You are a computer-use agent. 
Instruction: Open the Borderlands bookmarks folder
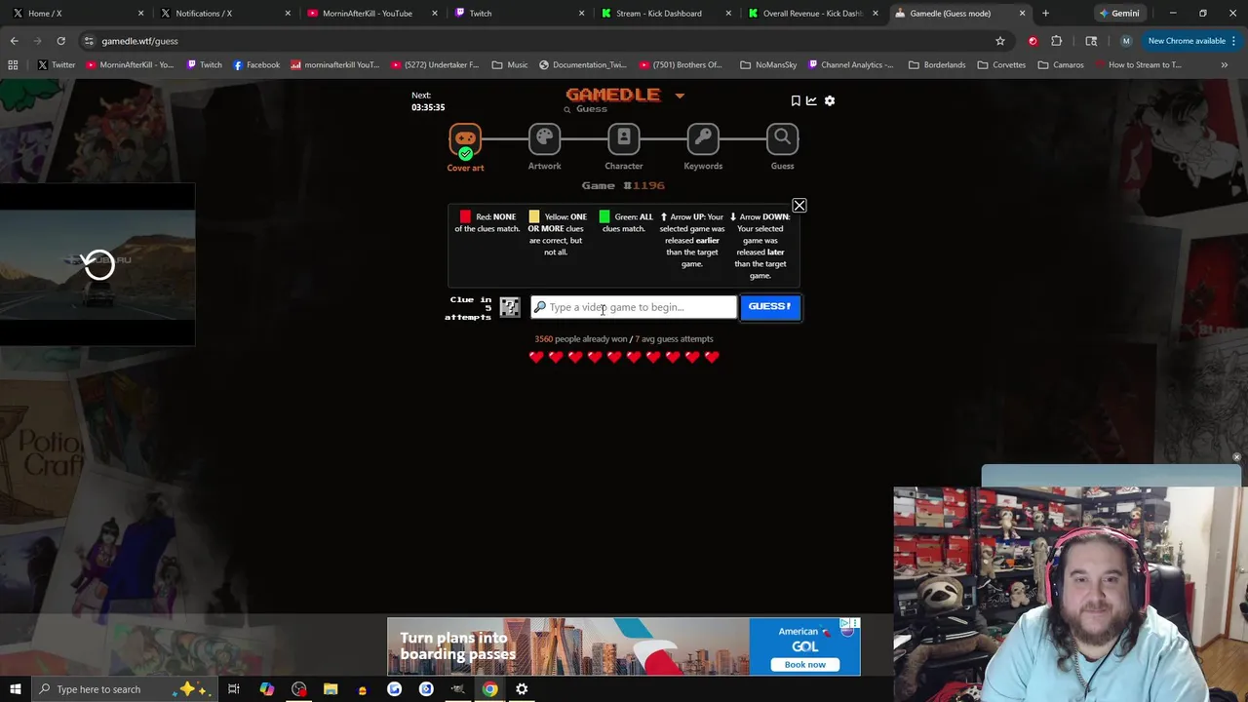pyautogui.click(x=937, y=65)
